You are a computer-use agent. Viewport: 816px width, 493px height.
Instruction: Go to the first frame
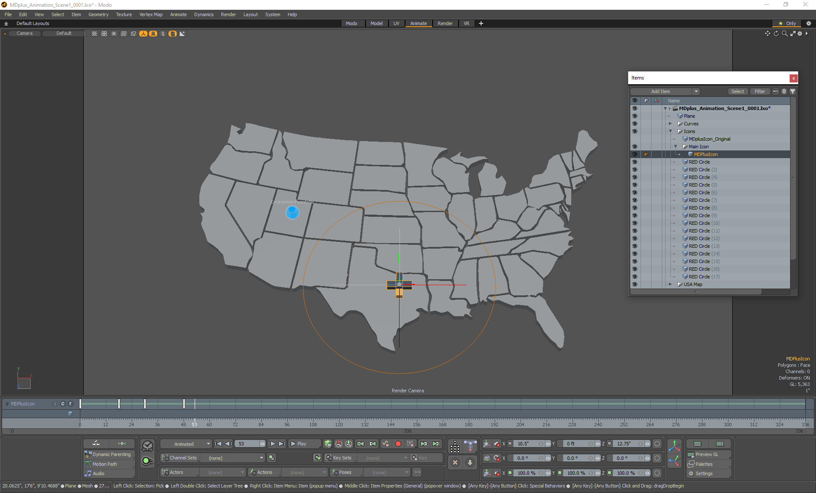218,444
